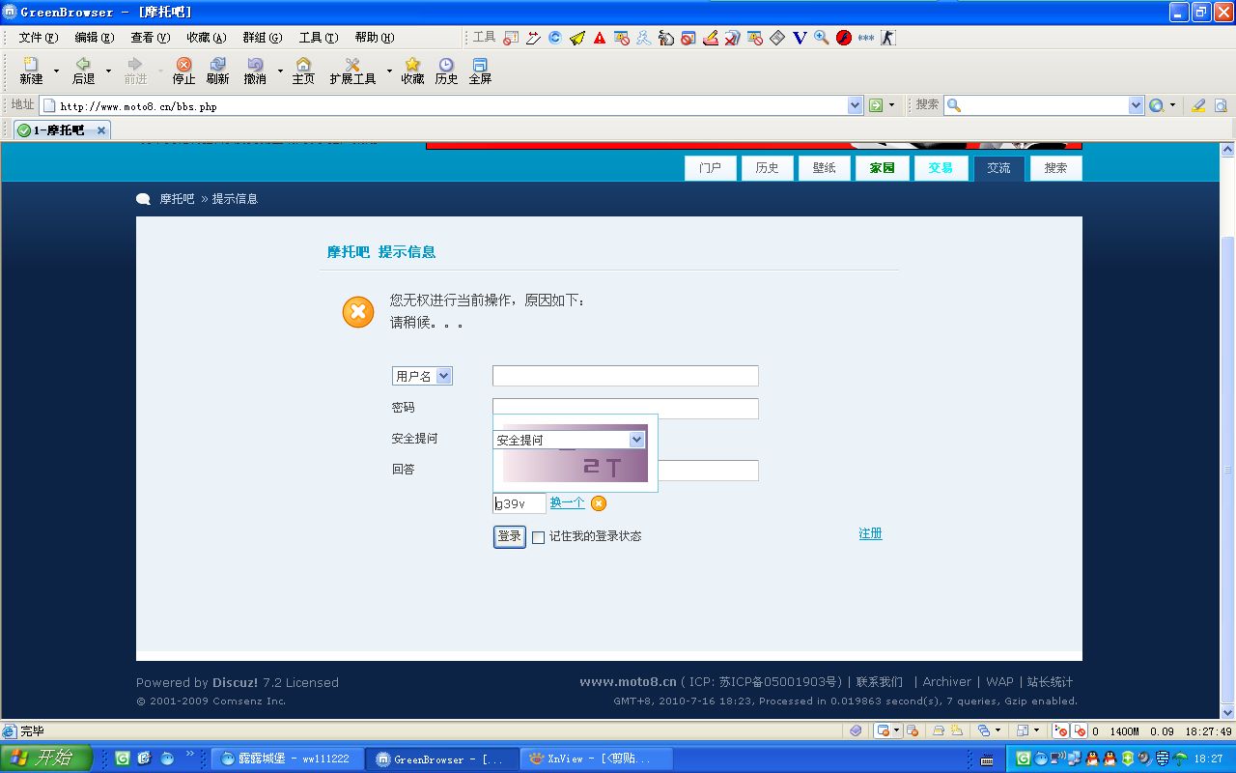Open the 编辑(E) menu

(x=94, y=38)
